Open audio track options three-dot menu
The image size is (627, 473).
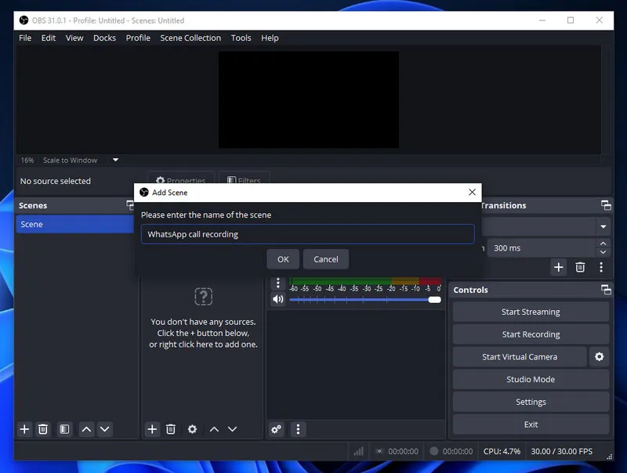click(x=278, y=283)
